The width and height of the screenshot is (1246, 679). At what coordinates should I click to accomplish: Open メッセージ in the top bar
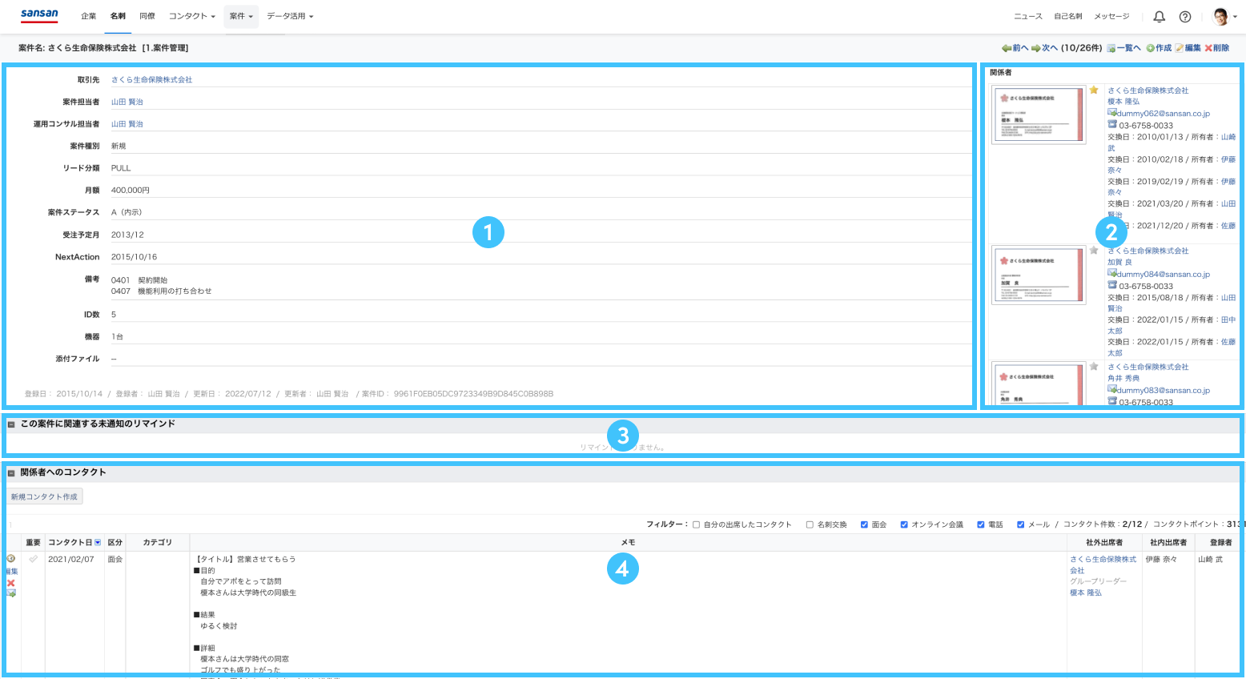coord(1111,16)
